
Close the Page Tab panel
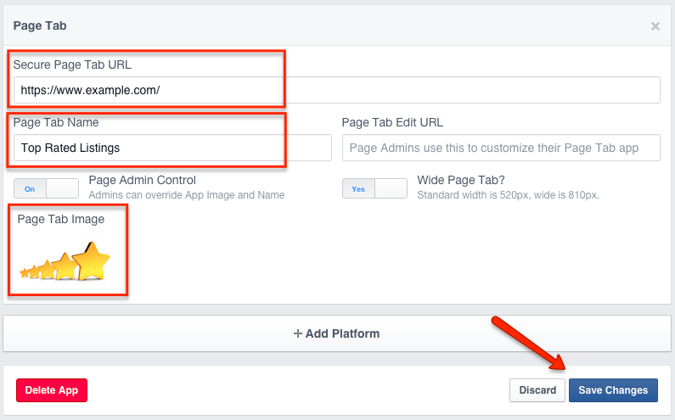tap(655, 26)
